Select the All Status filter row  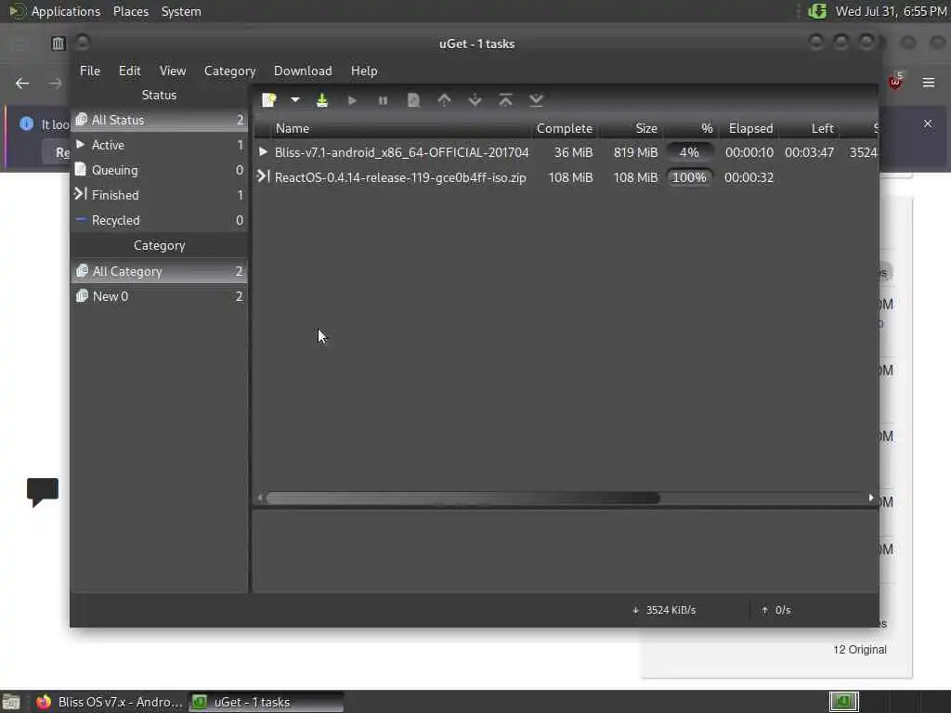click(x=160, y=120)
